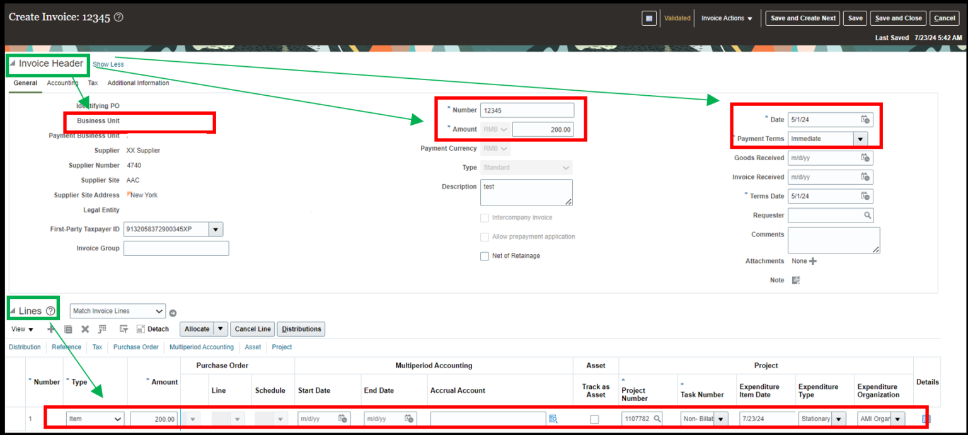The width and height of the screenshot is (968, 435).
Task: Open the Requester search icon
Action: tap(868, 215)
